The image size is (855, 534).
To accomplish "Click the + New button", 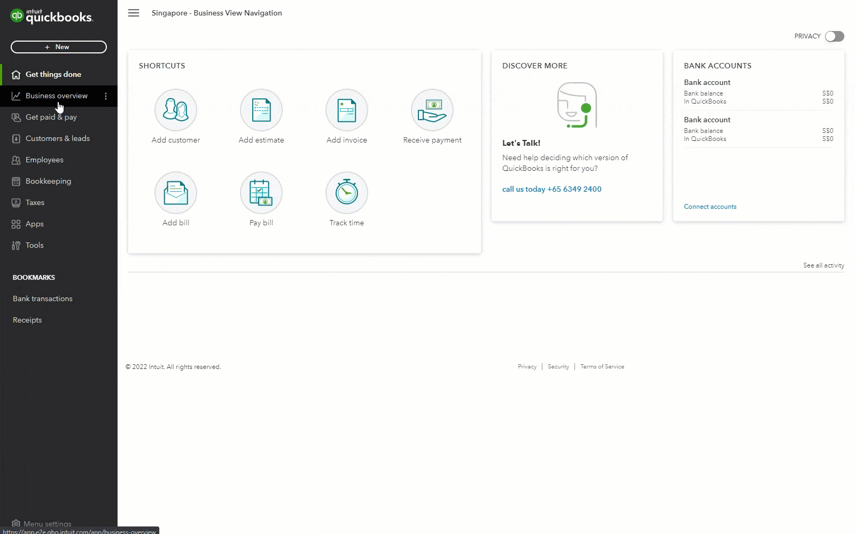I will click(x=59, y=47).
